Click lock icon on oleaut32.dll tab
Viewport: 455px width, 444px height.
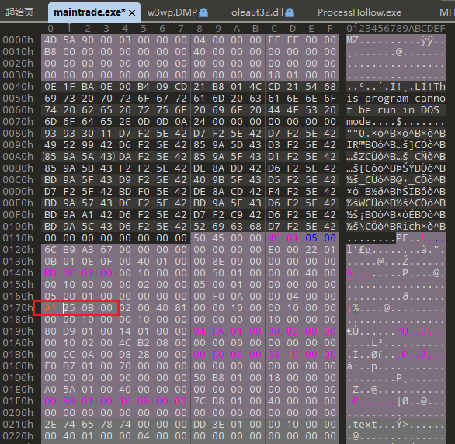290,12
